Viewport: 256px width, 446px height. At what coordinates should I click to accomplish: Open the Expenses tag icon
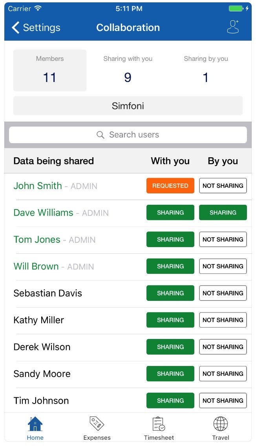(x=97, y=424)
